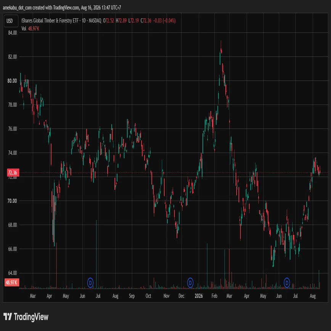
Task: Click the red 48.97K volume axis label
Action: coord(12,283)
